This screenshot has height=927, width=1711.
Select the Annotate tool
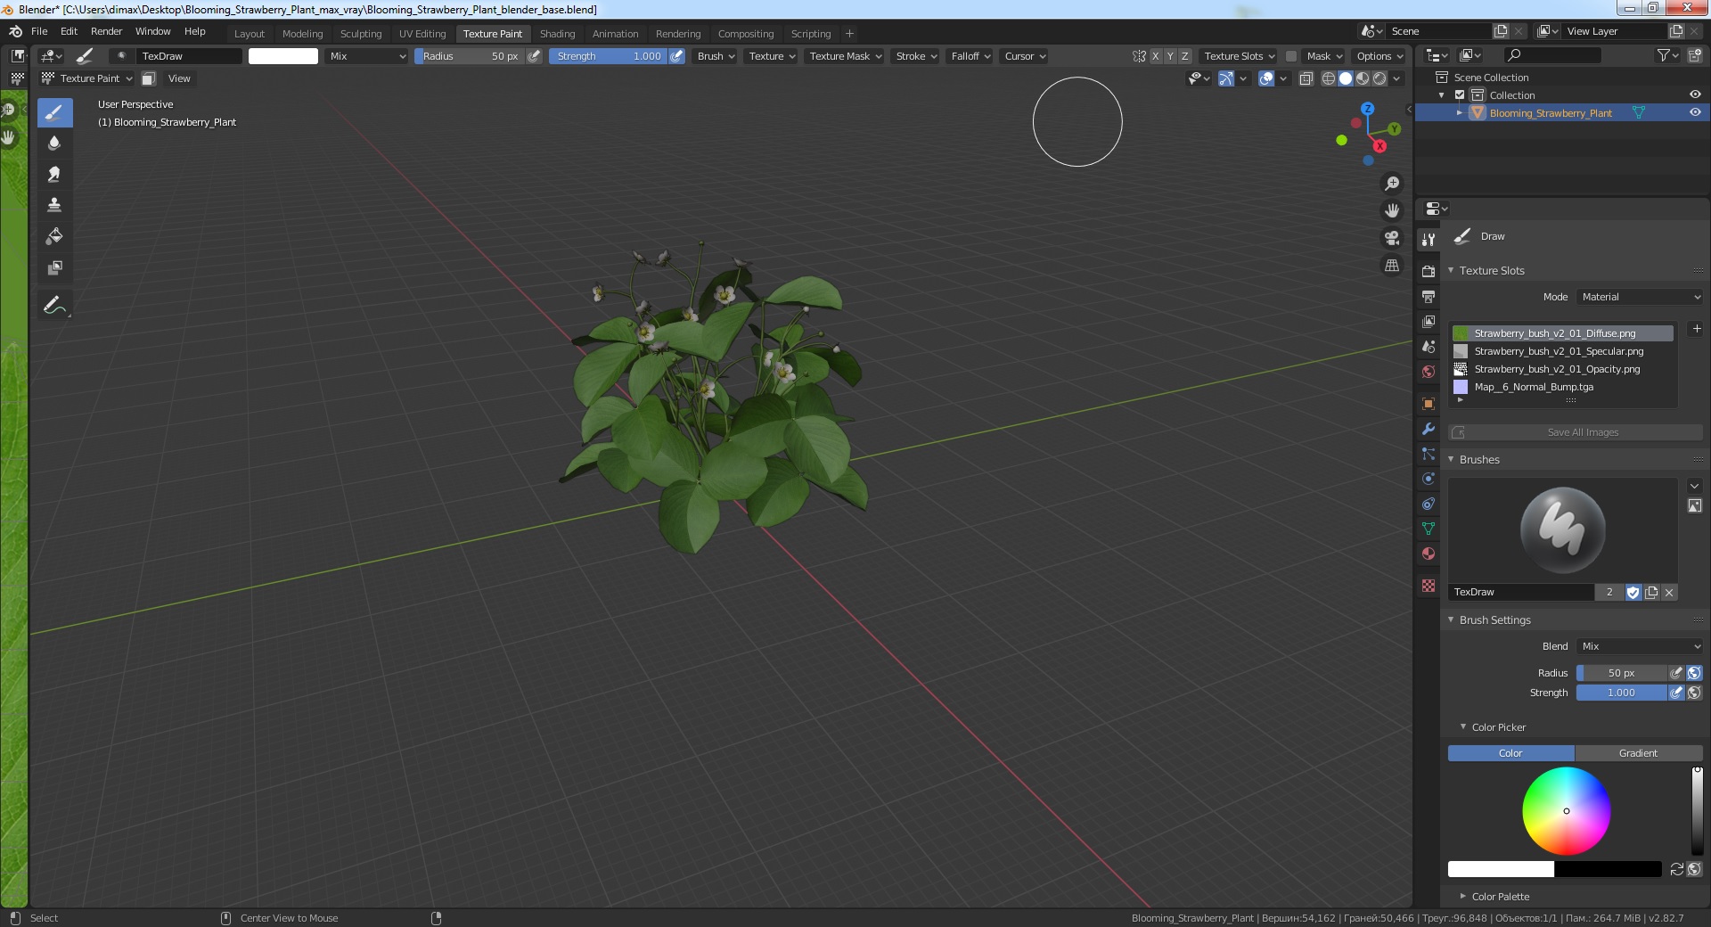54,305
